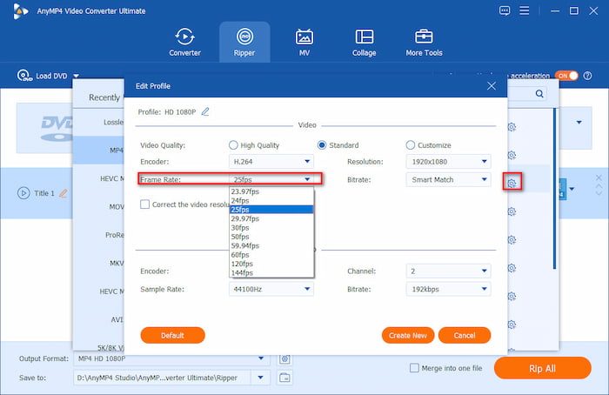
Task: Open the audio Channel dropdown
Action: point(448,271)
